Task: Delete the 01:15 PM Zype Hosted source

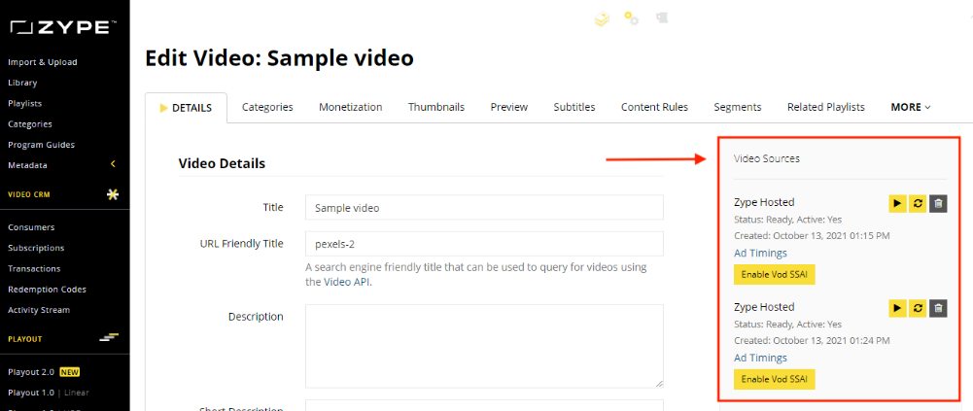Action: click(938, 203)
